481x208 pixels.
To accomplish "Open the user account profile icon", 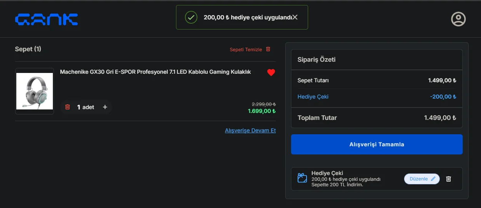I will tap(458, 19).
